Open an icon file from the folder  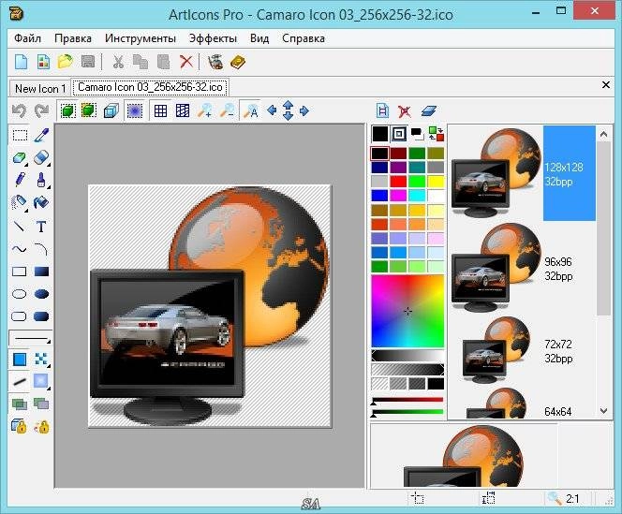66,62
